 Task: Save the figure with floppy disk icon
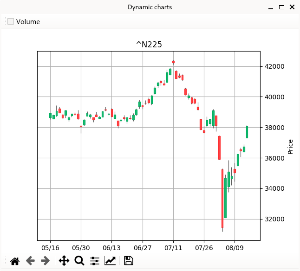[x=129, y=261]
